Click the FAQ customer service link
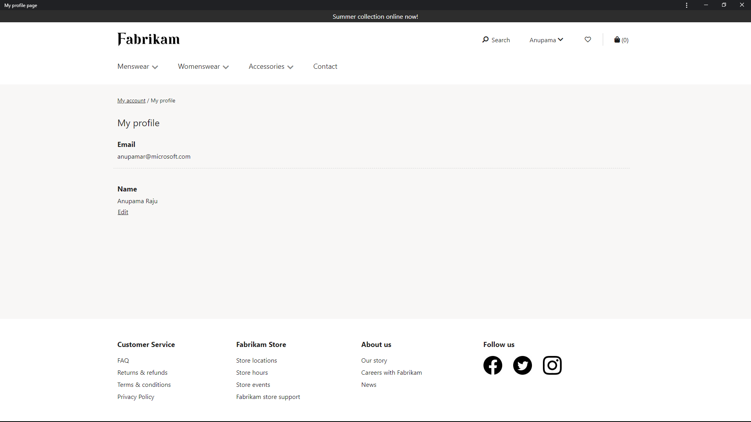This screenshot has width=751, height=422. [123, 360]
